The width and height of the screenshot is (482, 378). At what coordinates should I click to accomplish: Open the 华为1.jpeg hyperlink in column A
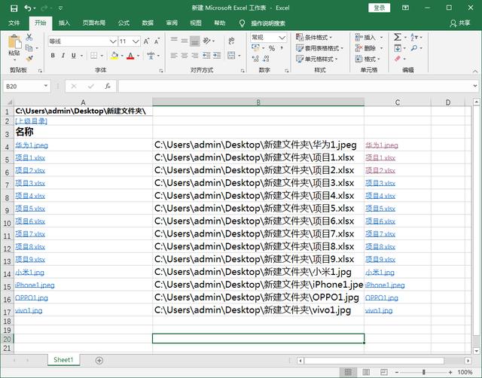click(x=32, y=145)
